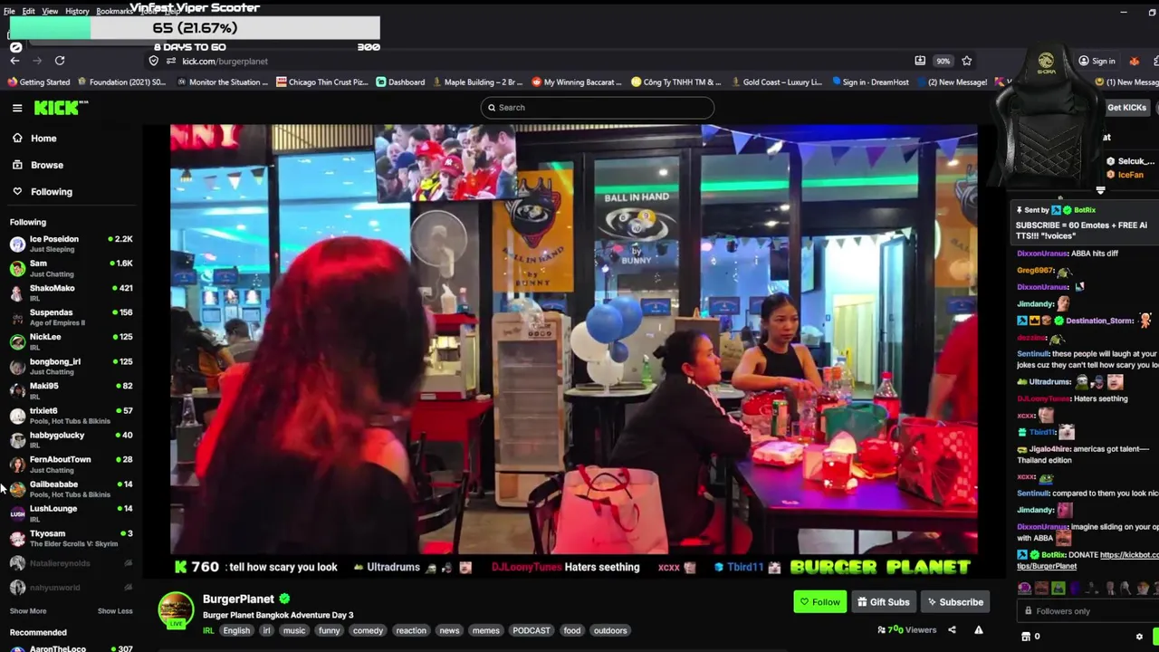Click the Gift Subs button
1159x652 pixels.
click(x=884, y=602)
